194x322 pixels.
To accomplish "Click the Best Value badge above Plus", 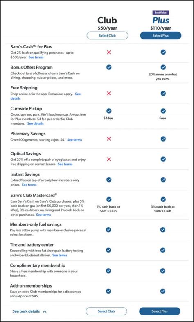I will tap(160, 13).
